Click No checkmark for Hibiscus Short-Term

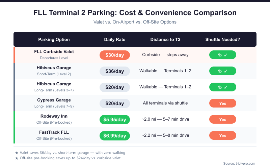(222, 71)
